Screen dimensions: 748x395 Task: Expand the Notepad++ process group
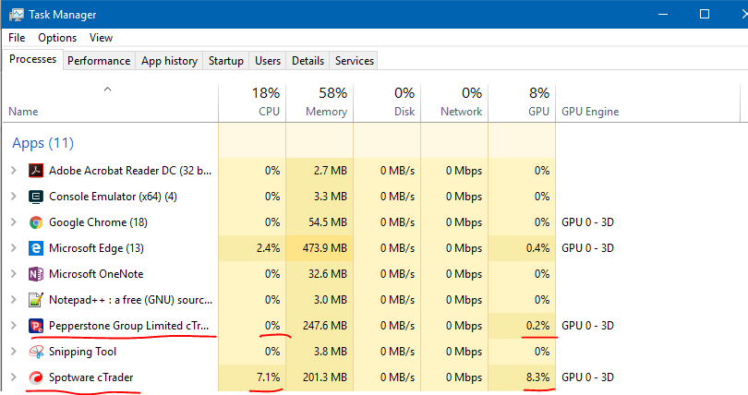pyautogui.click(x=14, y=300)
